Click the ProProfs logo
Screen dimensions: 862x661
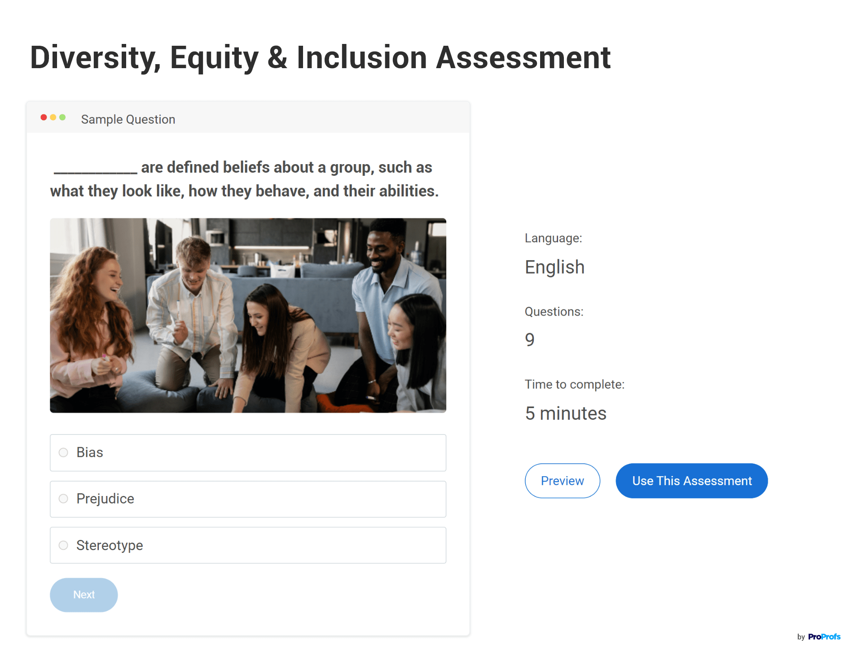(x=824, y=637)
